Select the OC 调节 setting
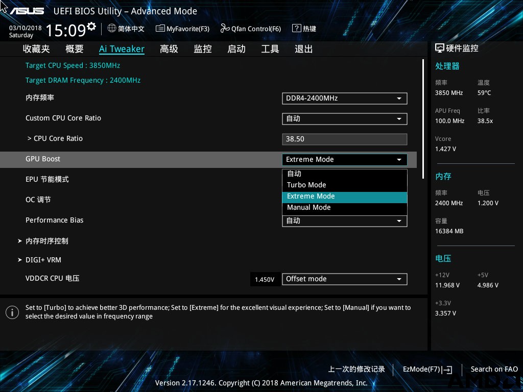The image size is (523, 392). 38,200
